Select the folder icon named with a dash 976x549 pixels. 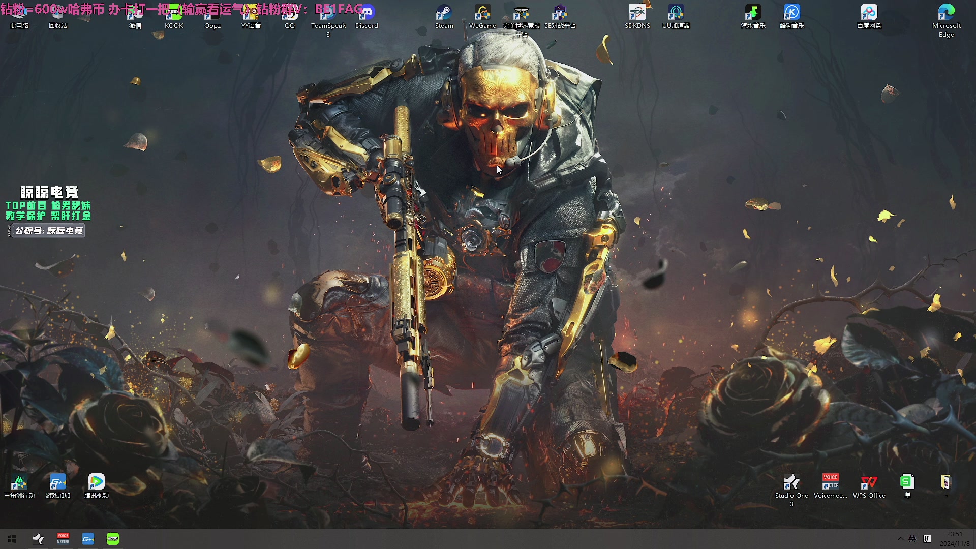[x=945, y=486]
